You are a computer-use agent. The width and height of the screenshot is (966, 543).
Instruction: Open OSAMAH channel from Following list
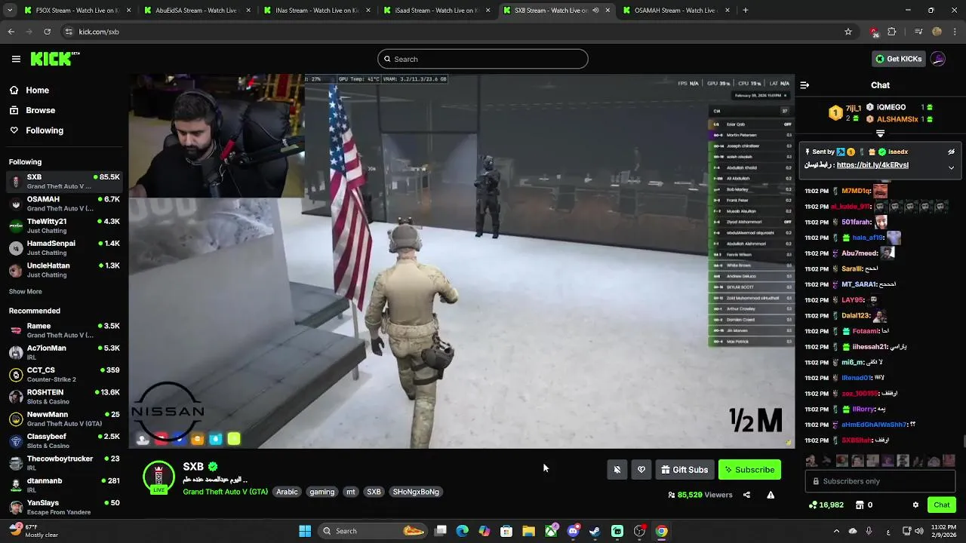click(x=64, y=204)
